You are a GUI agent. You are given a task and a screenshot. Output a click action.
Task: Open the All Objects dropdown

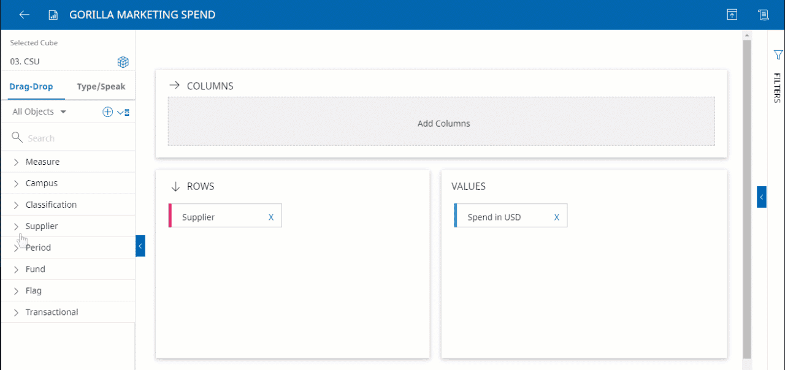(39, 111)
